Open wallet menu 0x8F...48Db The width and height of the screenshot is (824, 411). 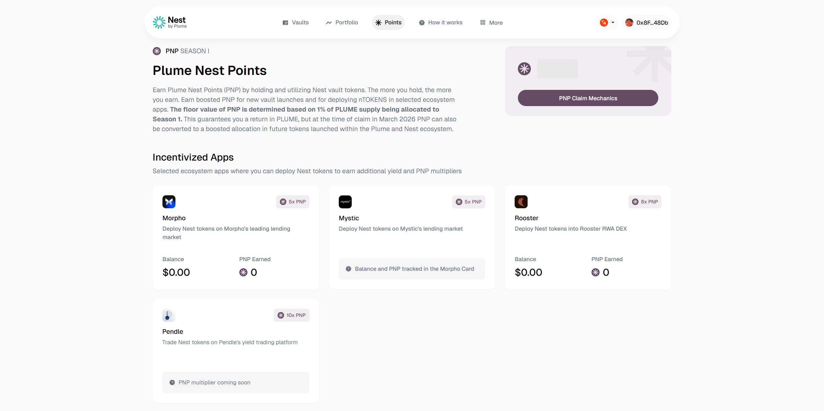tap(647, 23)
